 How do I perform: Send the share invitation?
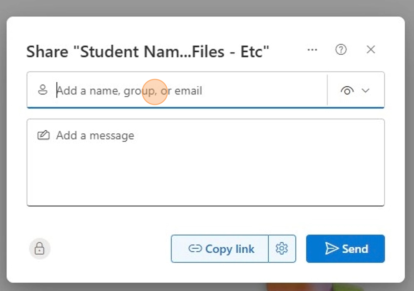tap(345, 249)
